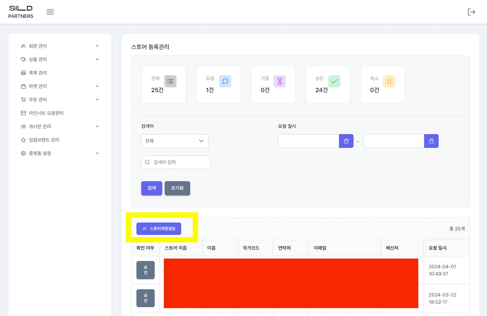Expand the 상품 관리 submenu
Image resolution: width=487 pixels, height=316 pixels.
[60, 59]
